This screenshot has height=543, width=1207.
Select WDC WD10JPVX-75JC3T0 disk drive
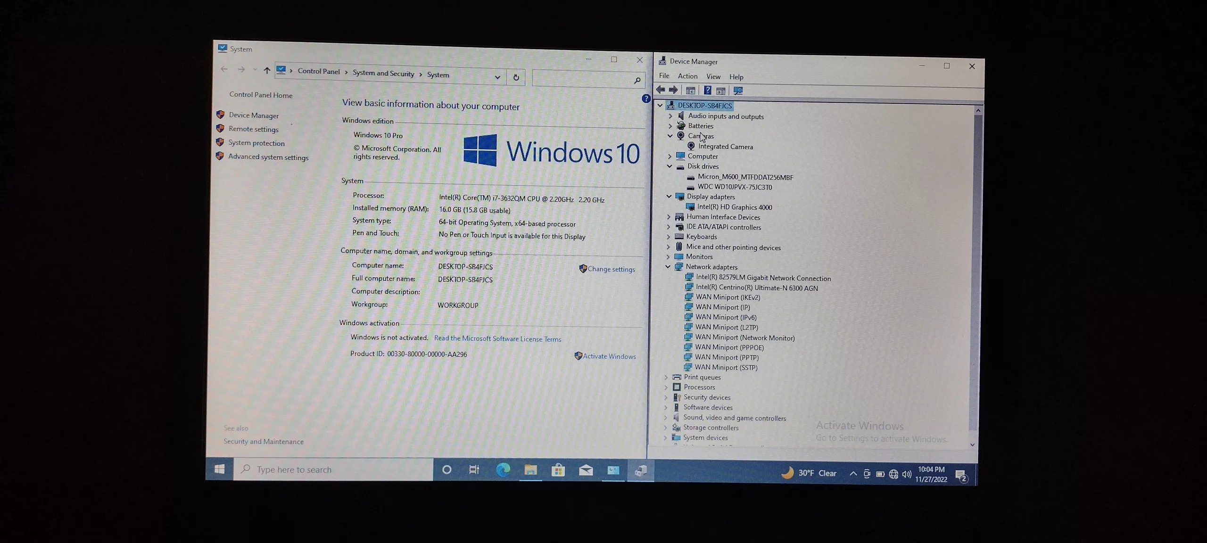tap(735, 187)
